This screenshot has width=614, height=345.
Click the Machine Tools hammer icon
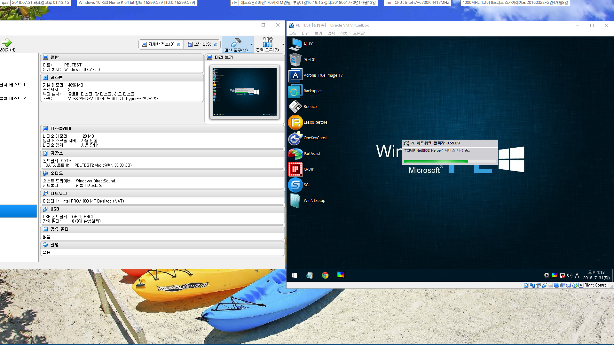click(236, 42)
